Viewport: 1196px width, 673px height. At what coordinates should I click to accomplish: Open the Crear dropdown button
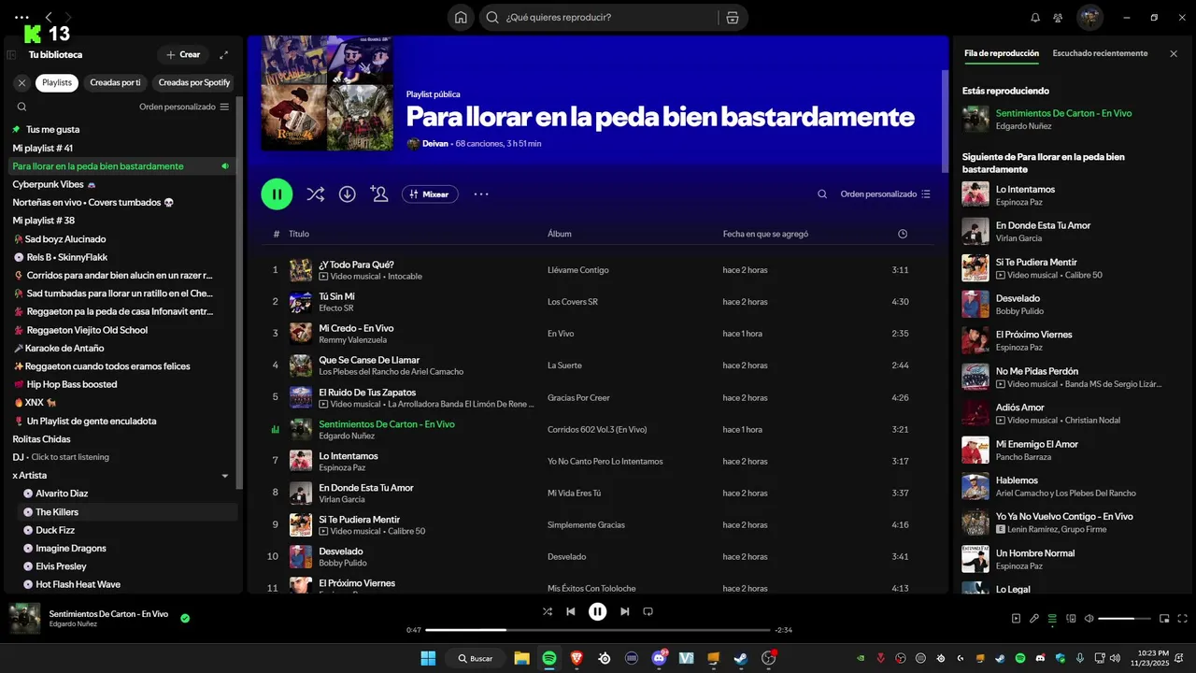[x=183, y=54]
